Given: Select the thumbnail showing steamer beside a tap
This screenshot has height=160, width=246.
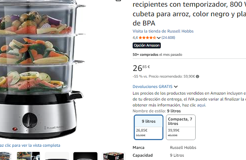Looking at the screenshot, I should 29,156.
